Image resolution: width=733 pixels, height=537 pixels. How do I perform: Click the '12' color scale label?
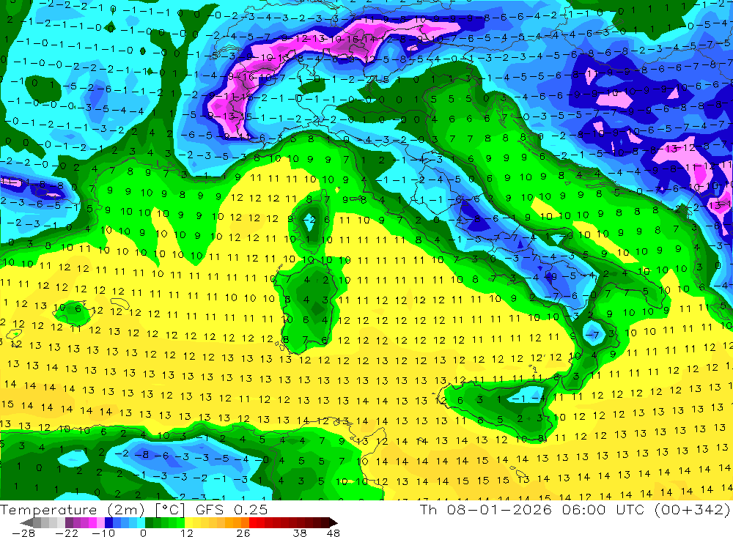[187, 533]
